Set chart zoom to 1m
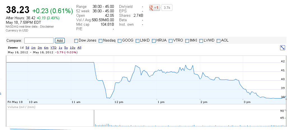This screenshot has width=289, height=130. [x=33, y=48]
